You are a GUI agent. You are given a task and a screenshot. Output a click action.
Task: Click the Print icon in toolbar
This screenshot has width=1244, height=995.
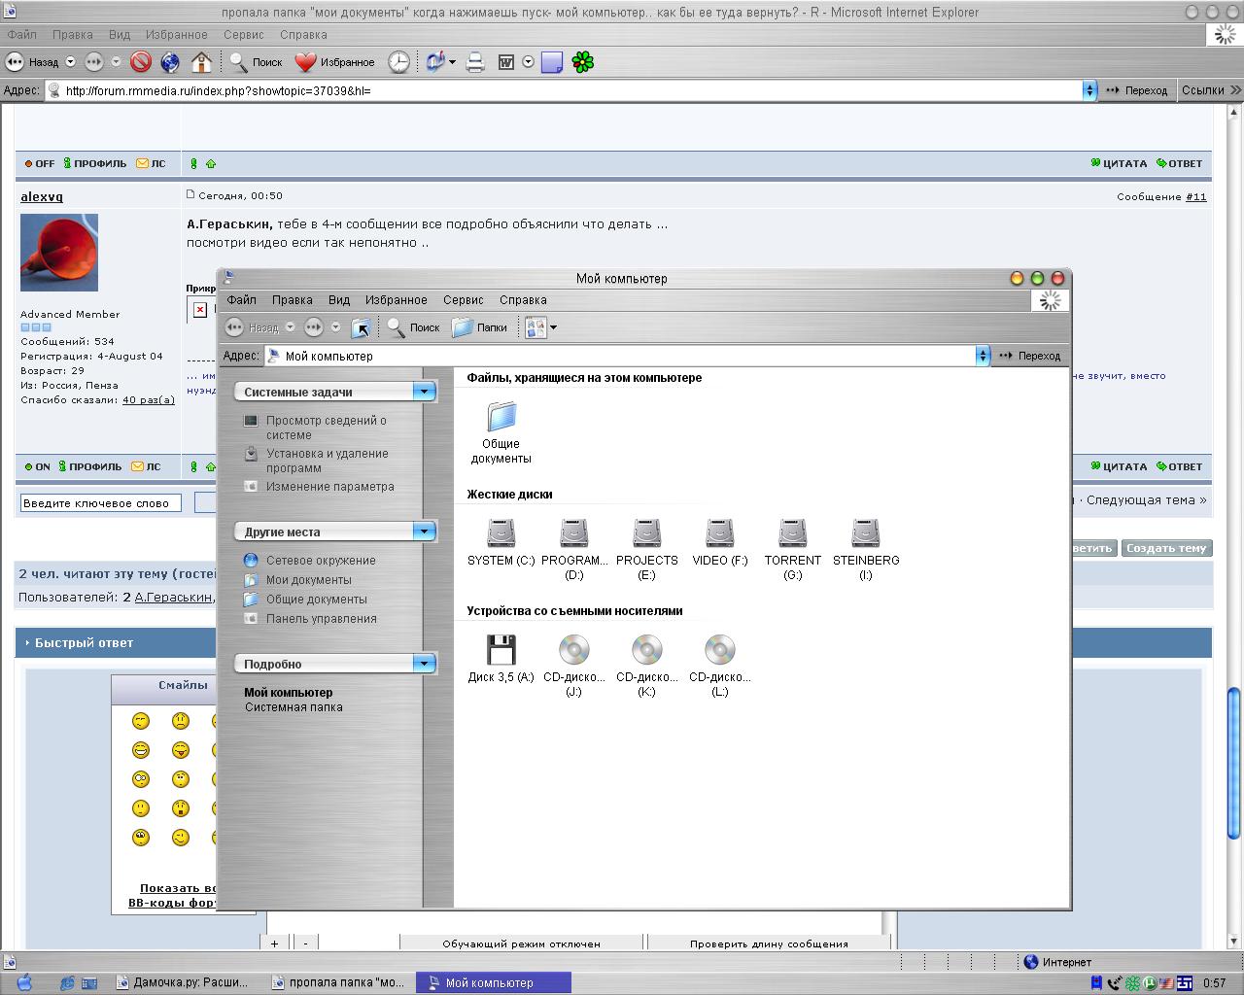475,62
